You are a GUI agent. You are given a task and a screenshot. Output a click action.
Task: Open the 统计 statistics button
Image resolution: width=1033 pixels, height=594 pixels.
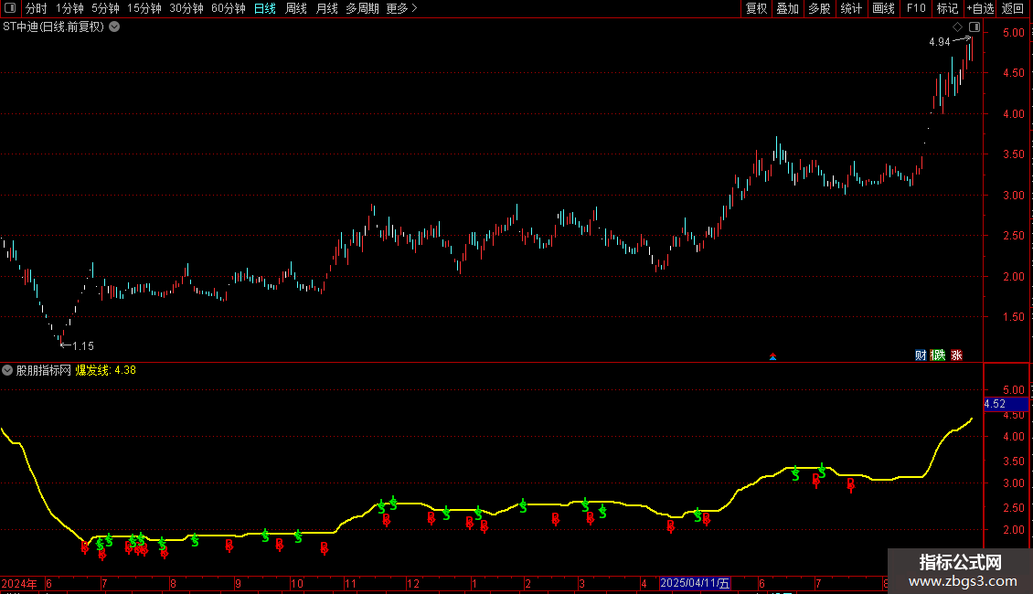851,8
